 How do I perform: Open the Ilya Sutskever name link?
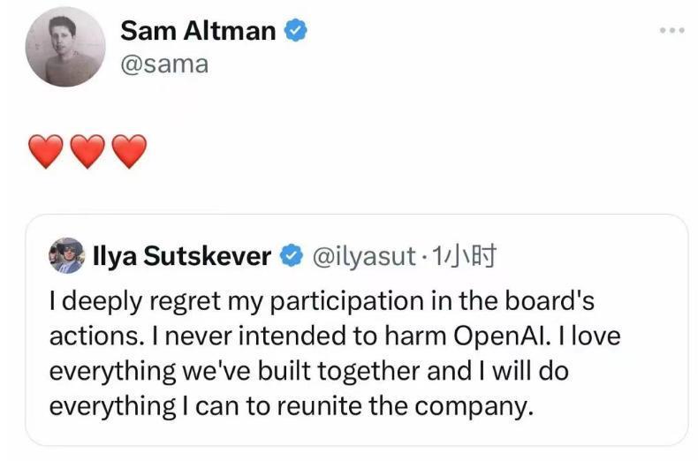(x=181, y=256)
